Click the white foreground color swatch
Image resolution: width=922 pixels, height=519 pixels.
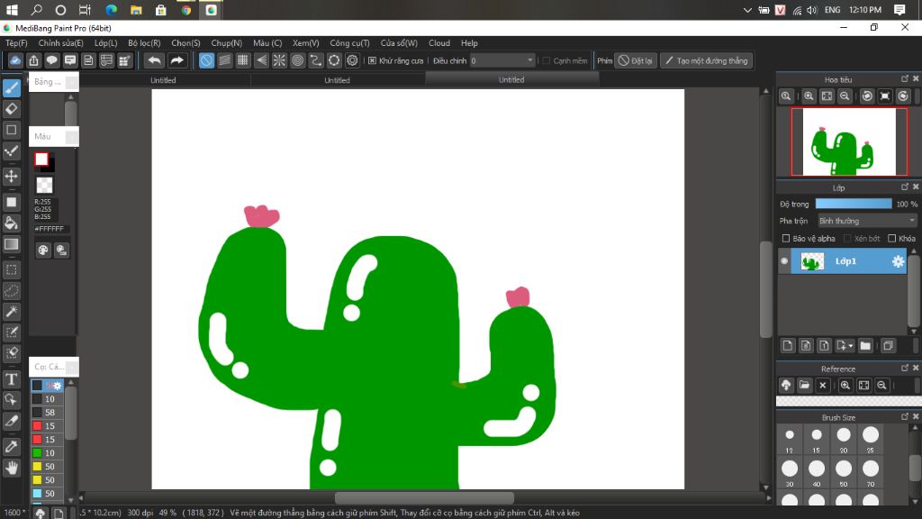tap(41, 159)
